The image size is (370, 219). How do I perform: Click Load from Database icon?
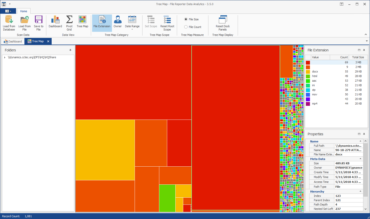click(x=9, y=20)
